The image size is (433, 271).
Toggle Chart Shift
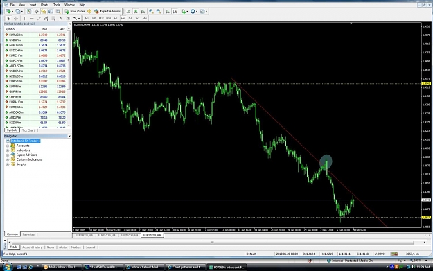175,11
